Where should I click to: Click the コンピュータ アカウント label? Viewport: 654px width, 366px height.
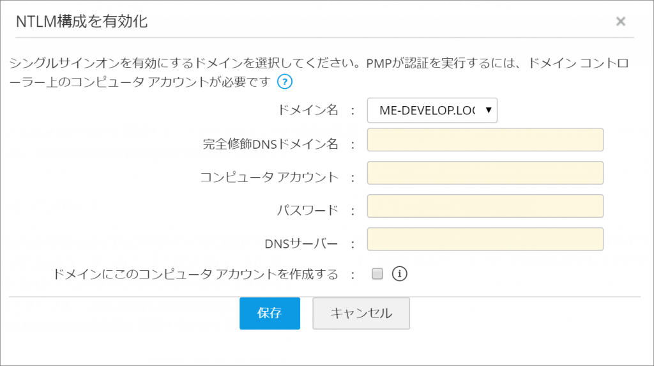(x=269, y=177)
